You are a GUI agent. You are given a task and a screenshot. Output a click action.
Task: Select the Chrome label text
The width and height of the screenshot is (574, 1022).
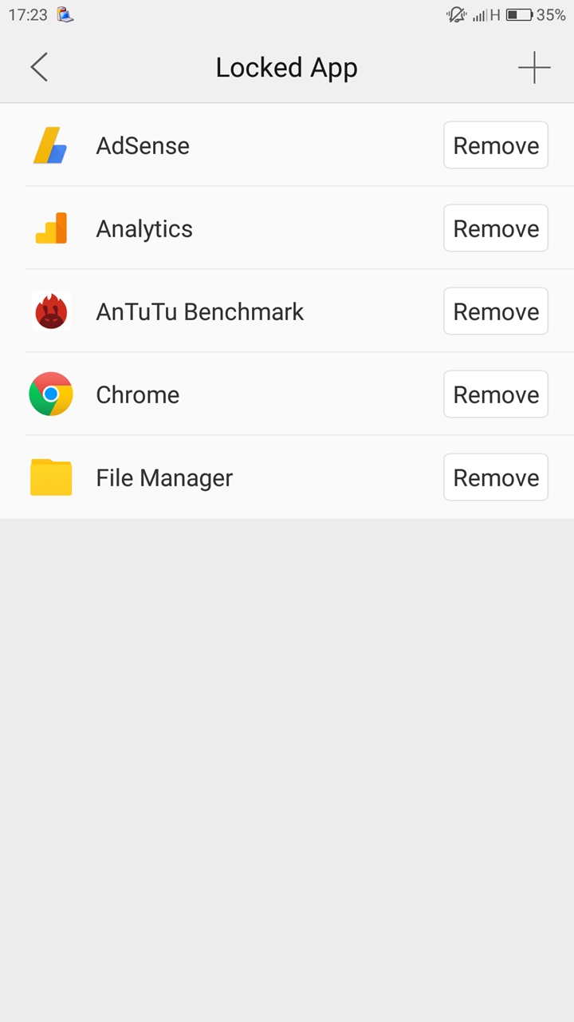(137, 394)
